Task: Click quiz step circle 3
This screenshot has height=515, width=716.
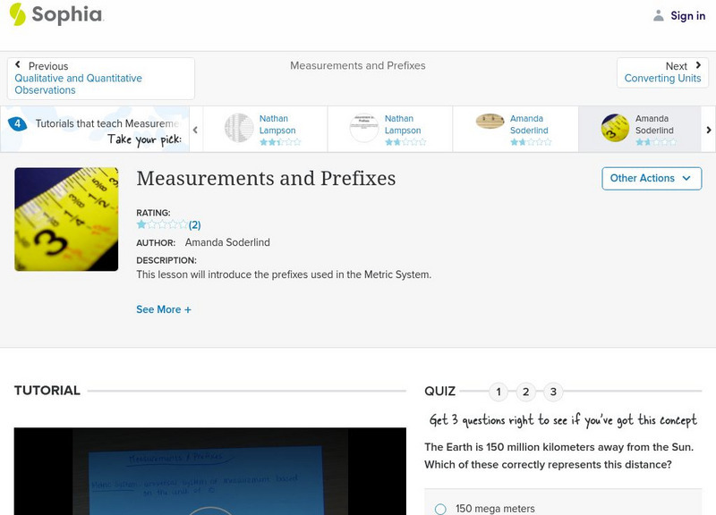Action: click(552, 391)
